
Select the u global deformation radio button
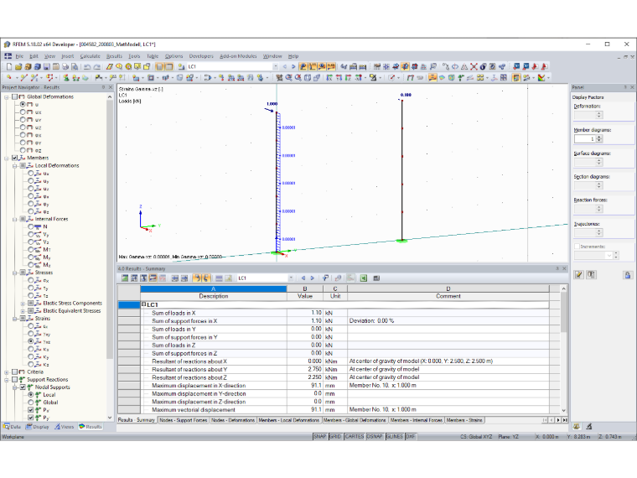pyautogui.click(x=23, y=105)
